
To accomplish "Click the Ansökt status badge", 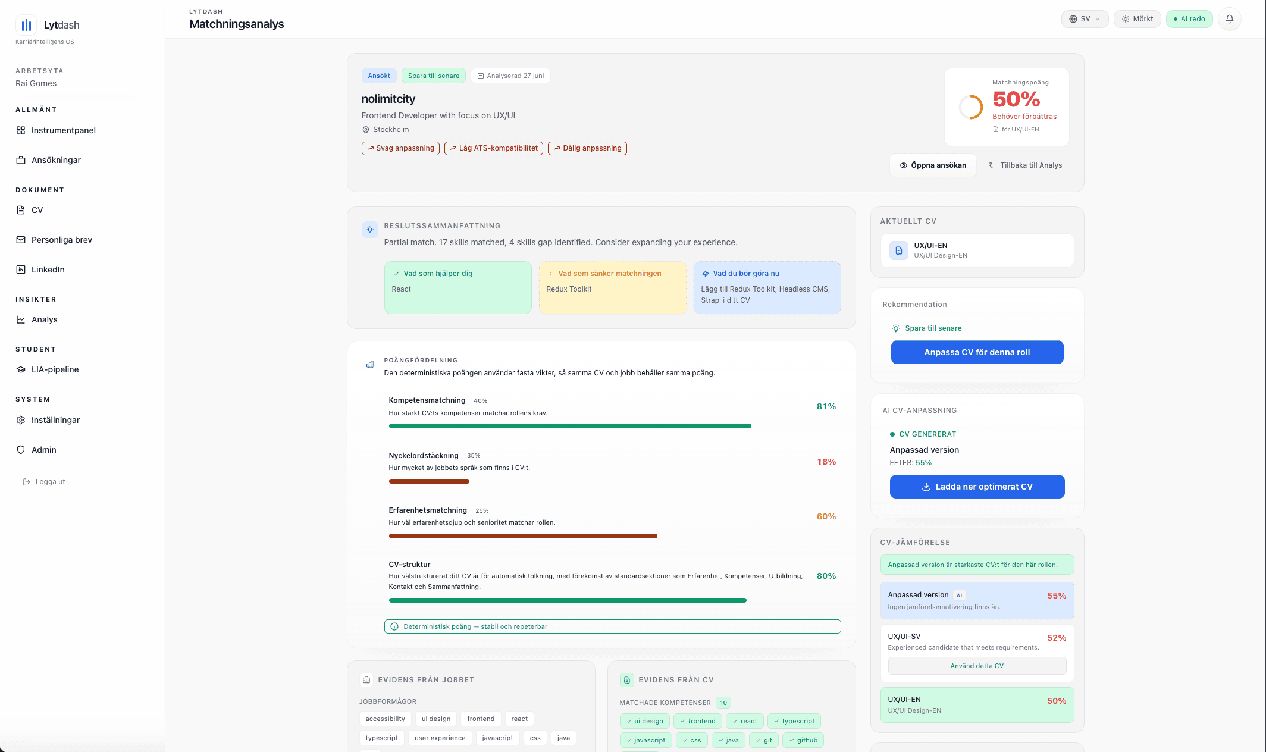I will tap(379, 76).
